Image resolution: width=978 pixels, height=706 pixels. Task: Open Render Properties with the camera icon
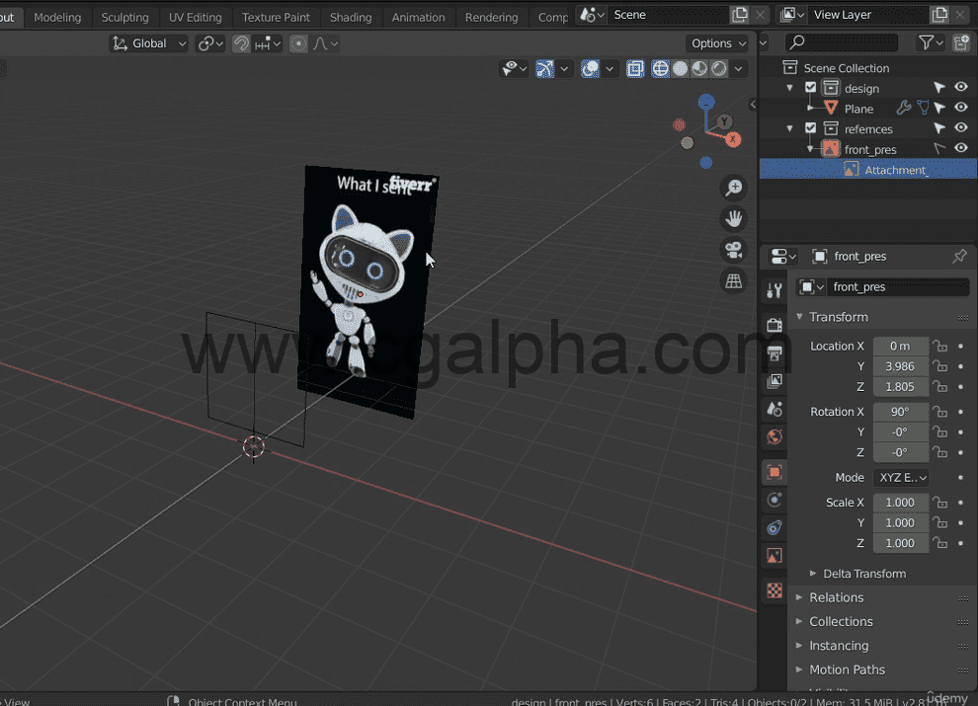[774, 324]
